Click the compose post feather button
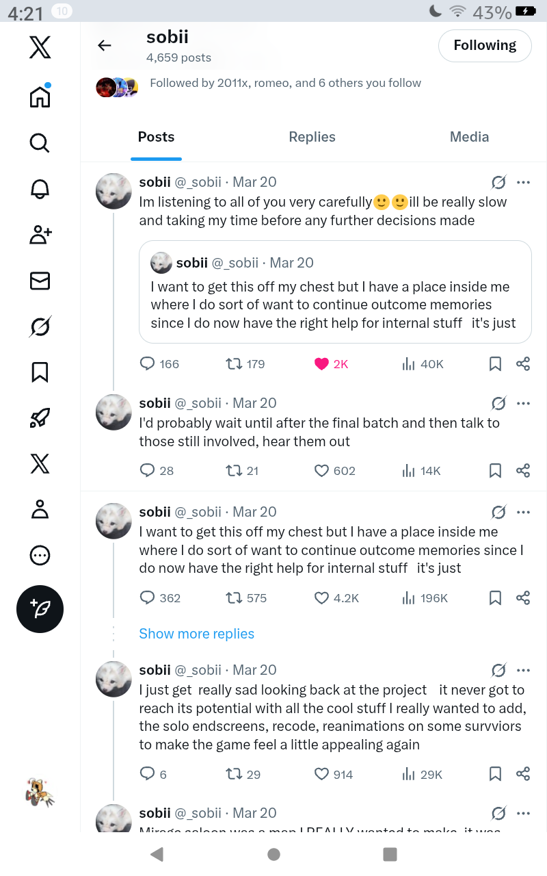547x876 pixels. tap(40, 608)
